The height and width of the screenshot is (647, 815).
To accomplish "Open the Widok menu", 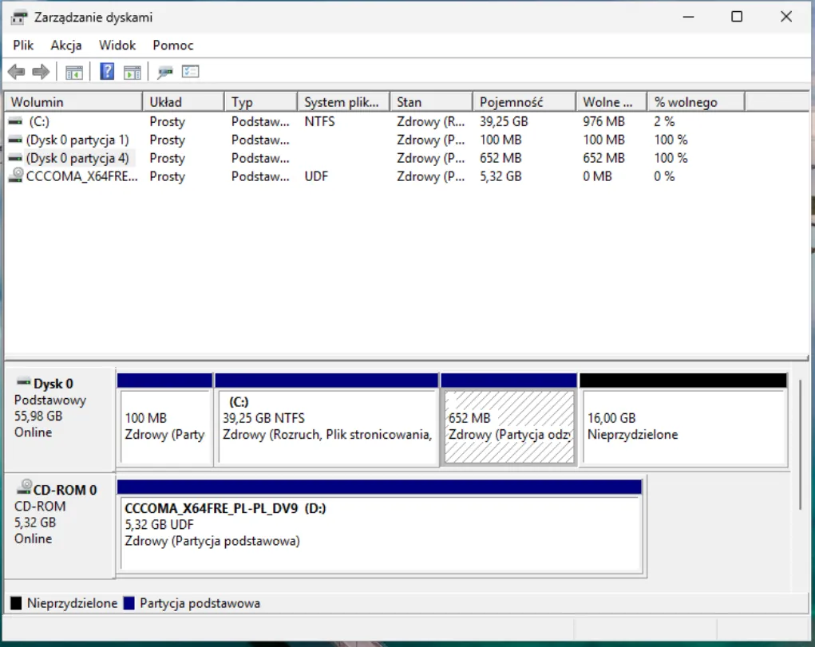I will tap(117, 45).
